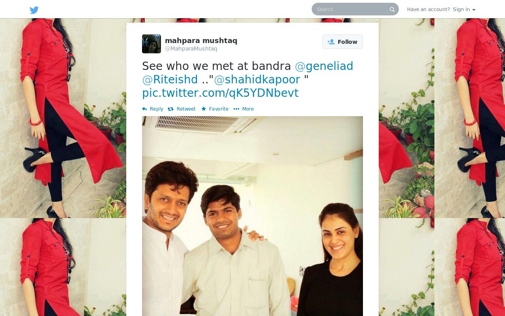Open the pic.twitter.com/qK5YDNbevt link
Screen dimensions: 505x316
tap(220, 93)
